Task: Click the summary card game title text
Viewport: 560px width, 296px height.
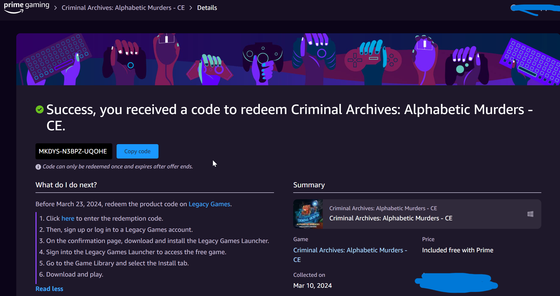Action: tap(391, 218)
